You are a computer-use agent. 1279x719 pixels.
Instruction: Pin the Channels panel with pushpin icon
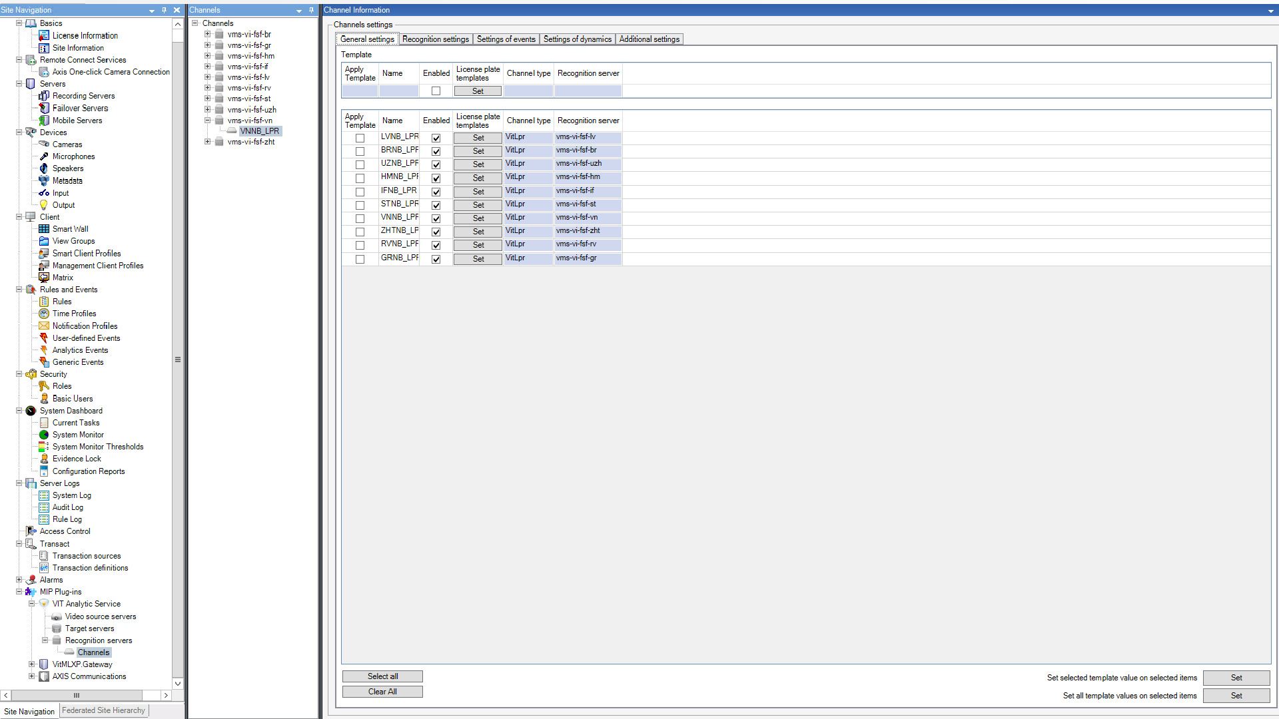point(311,10)
